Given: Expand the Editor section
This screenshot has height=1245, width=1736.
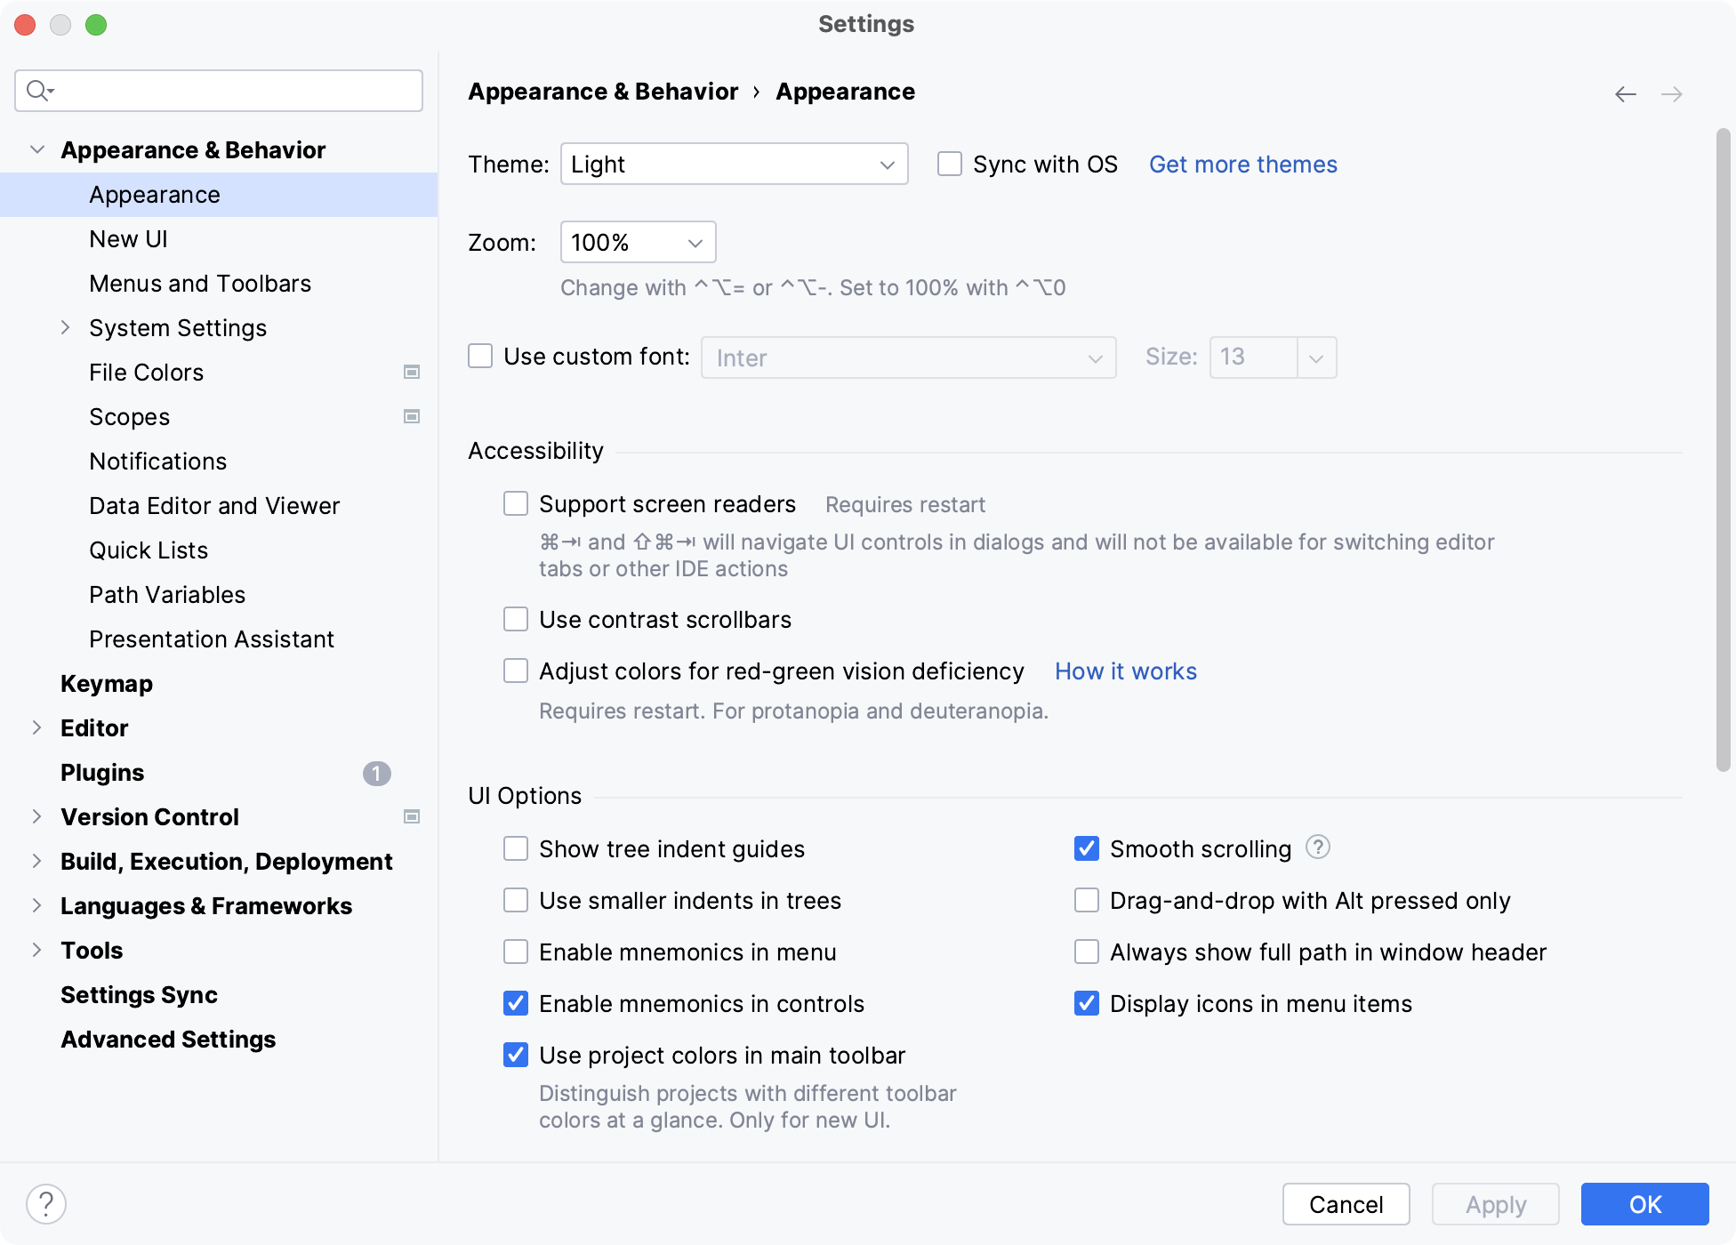Looking at the screenshot, I should coord(36,727).
